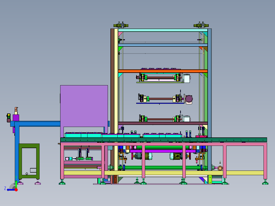The height and width of the screenshot is (206, 275).
Task: Click the light cyan top beam of the tower
Action: click(163, 30)
